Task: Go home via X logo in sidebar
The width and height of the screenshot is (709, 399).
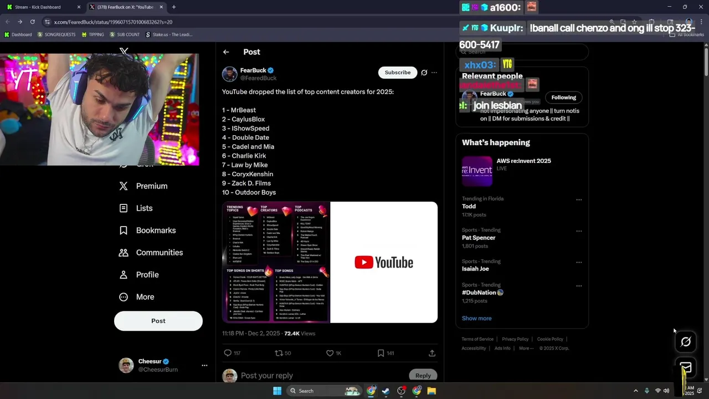Action: [x=124, y=50]
